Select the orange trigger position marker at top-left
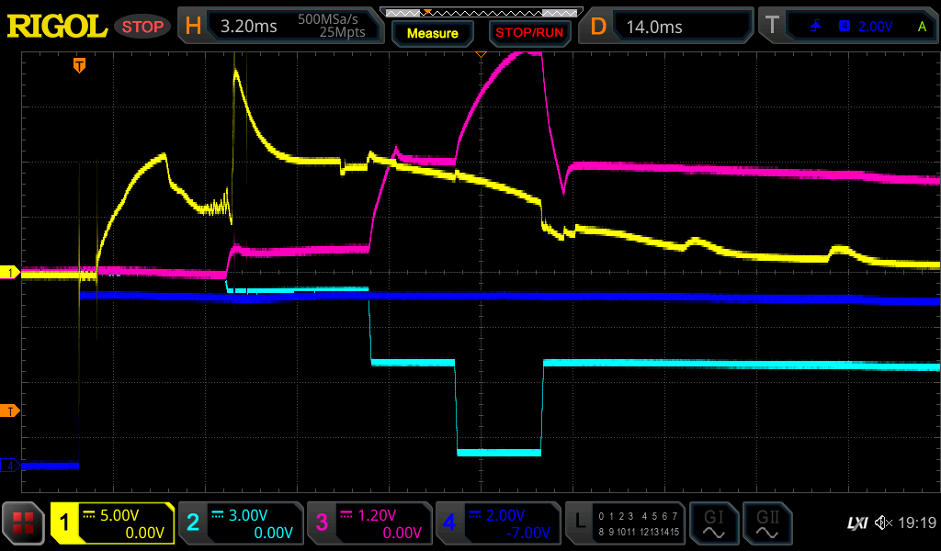 (x=80, y=65)
